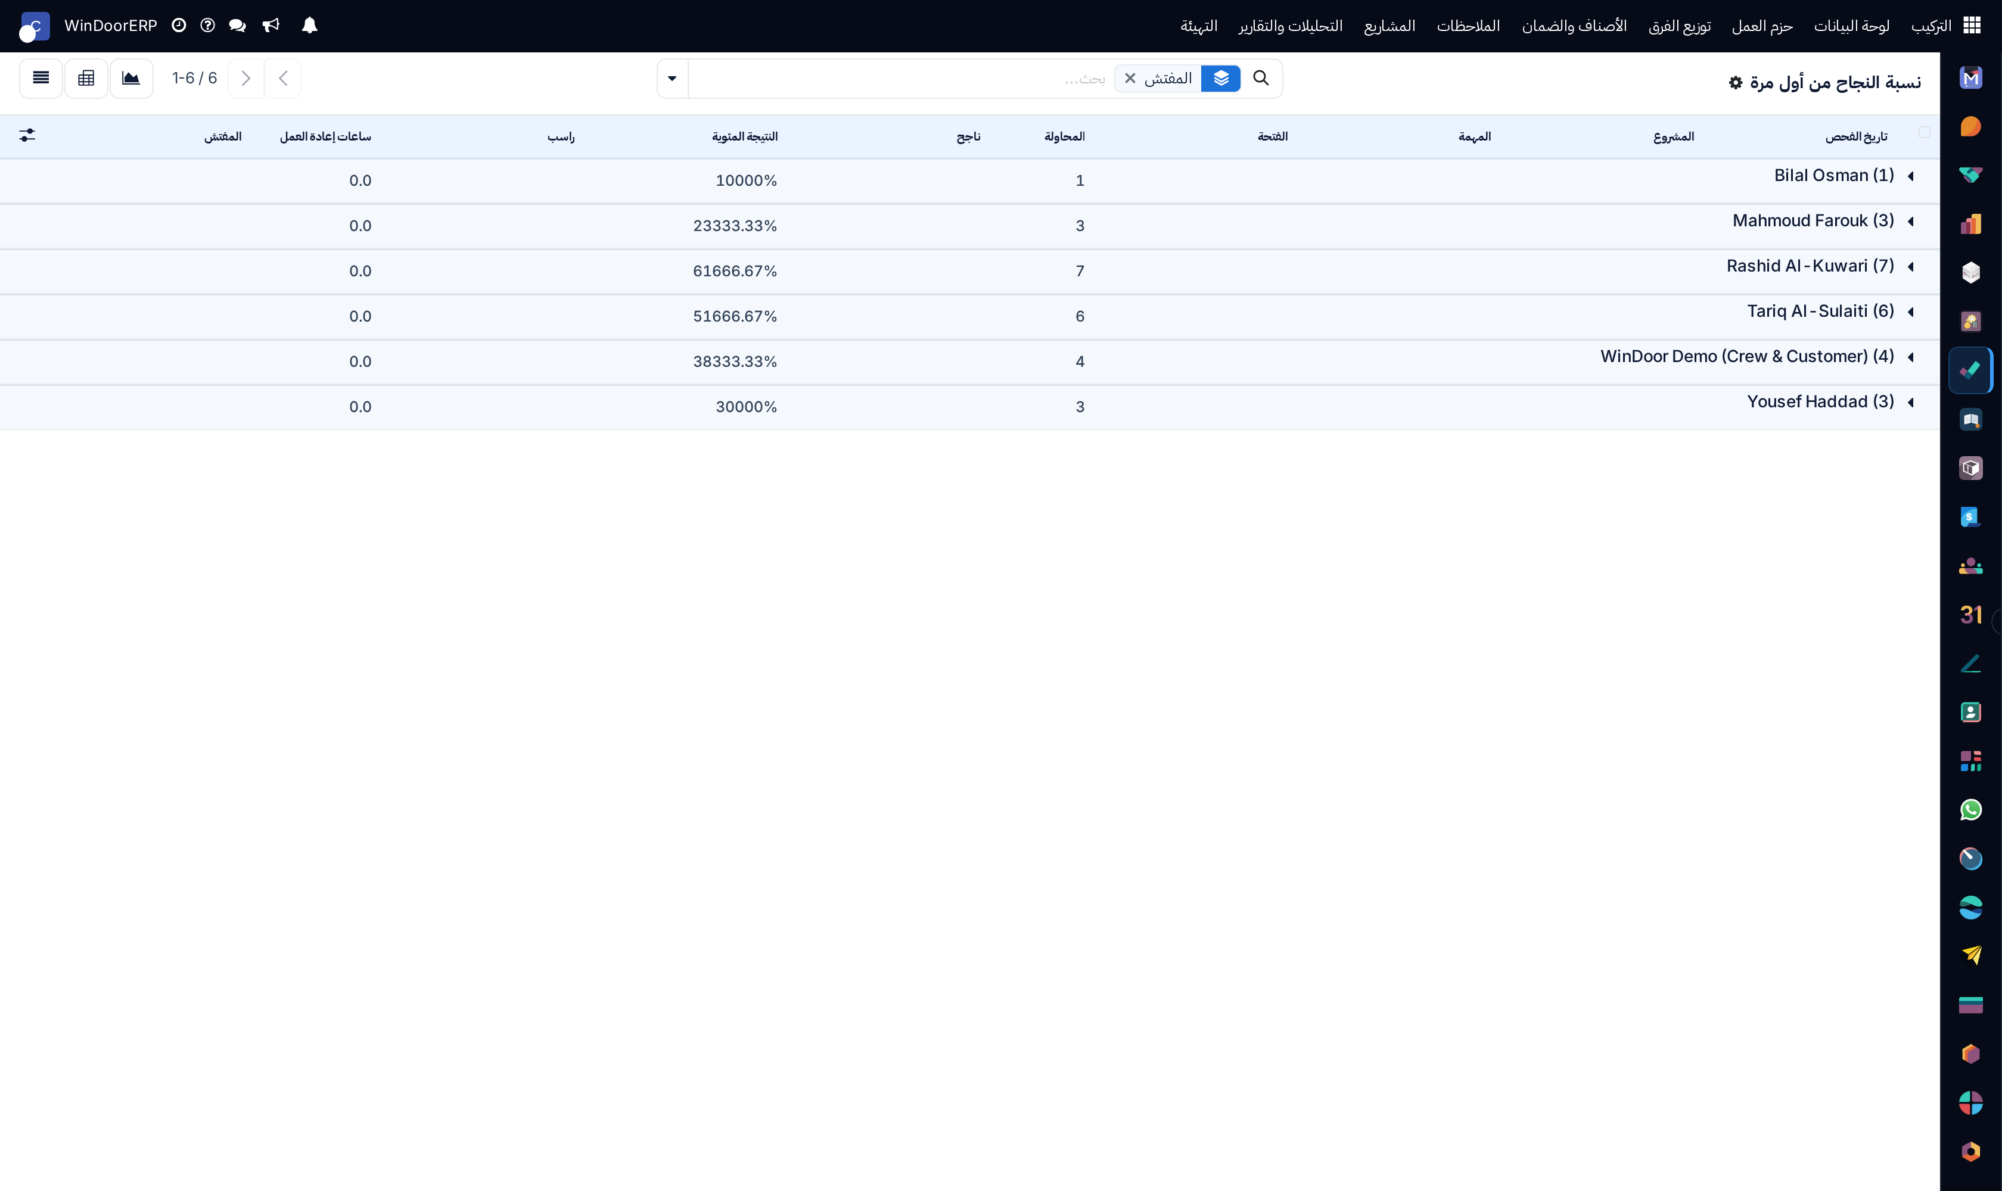
Task: Open the open-book app icon
Action: [1970, 420]
